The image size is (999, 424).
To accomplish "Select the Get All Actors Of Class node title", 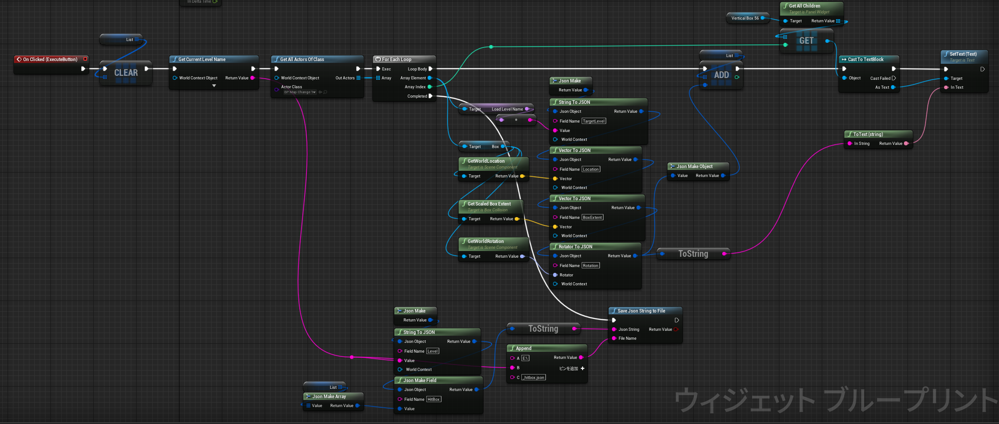I will click(x=302, y=59).
